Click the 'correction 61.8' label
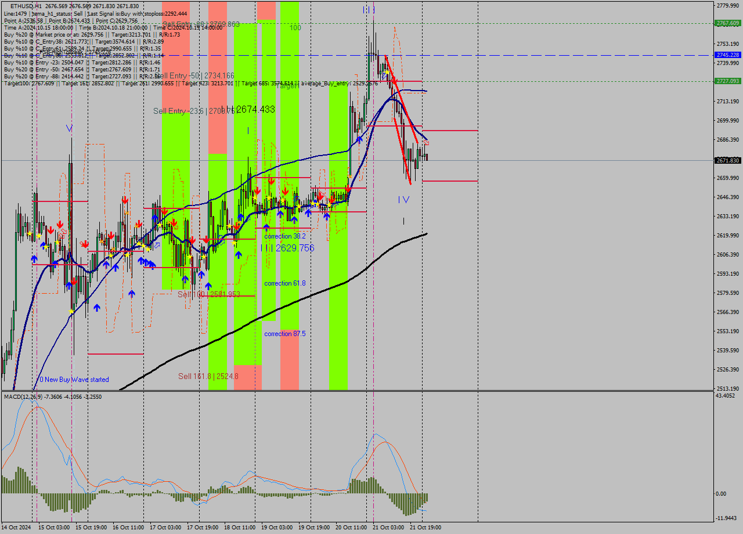The image size is (743, 534). tap(285, 283)
